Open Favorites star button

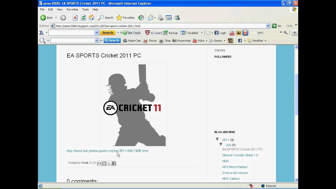click(x=125, y=18)
